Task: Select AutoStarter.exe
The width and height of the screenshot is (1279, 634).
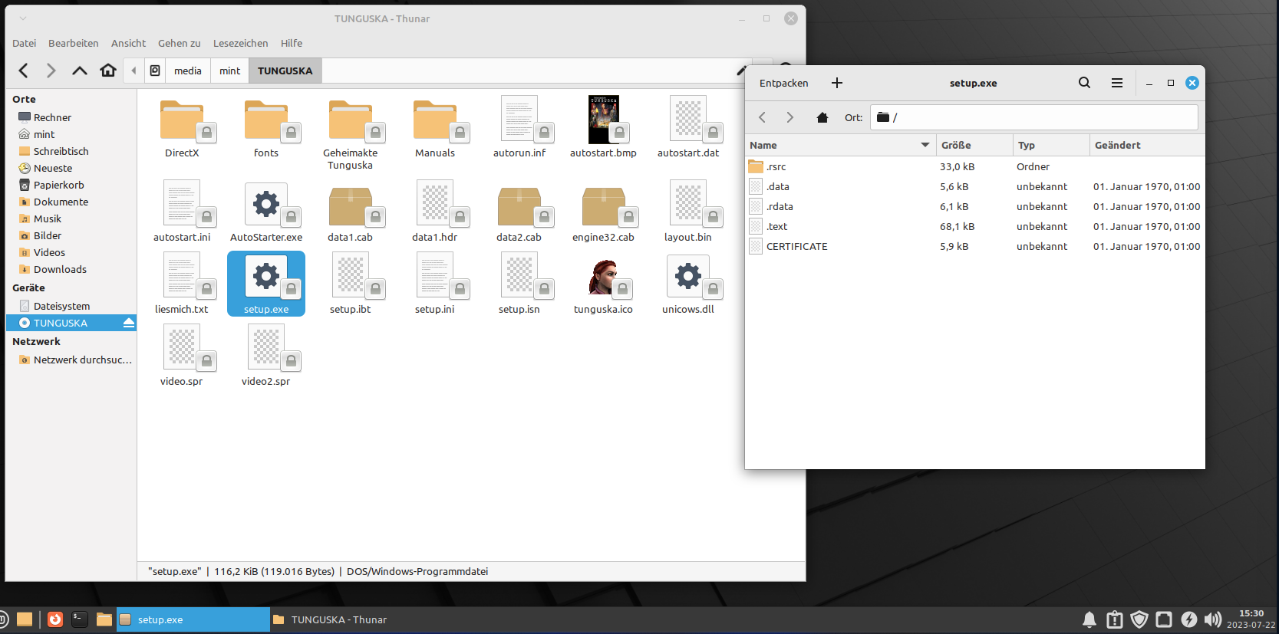Action: pyautogui.click(x=266, y=212)
